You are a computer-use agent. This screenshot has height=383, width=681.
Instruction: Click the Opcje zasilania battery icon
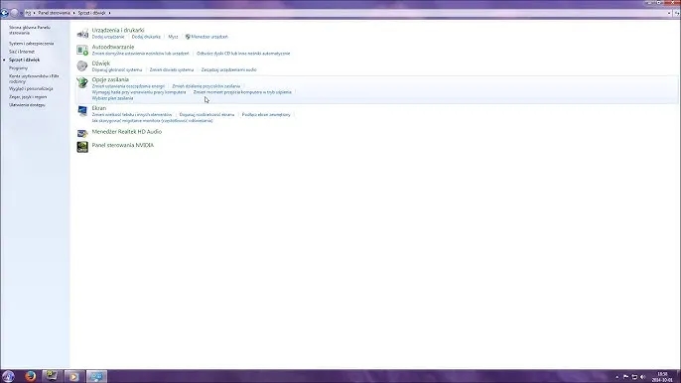pos(82,82)
